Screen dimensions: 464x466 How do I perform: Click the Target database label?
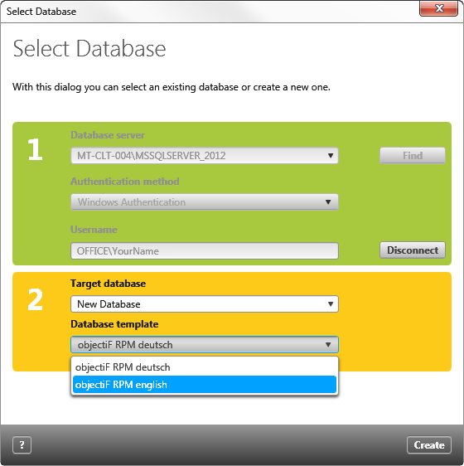(x=108, y=284)
